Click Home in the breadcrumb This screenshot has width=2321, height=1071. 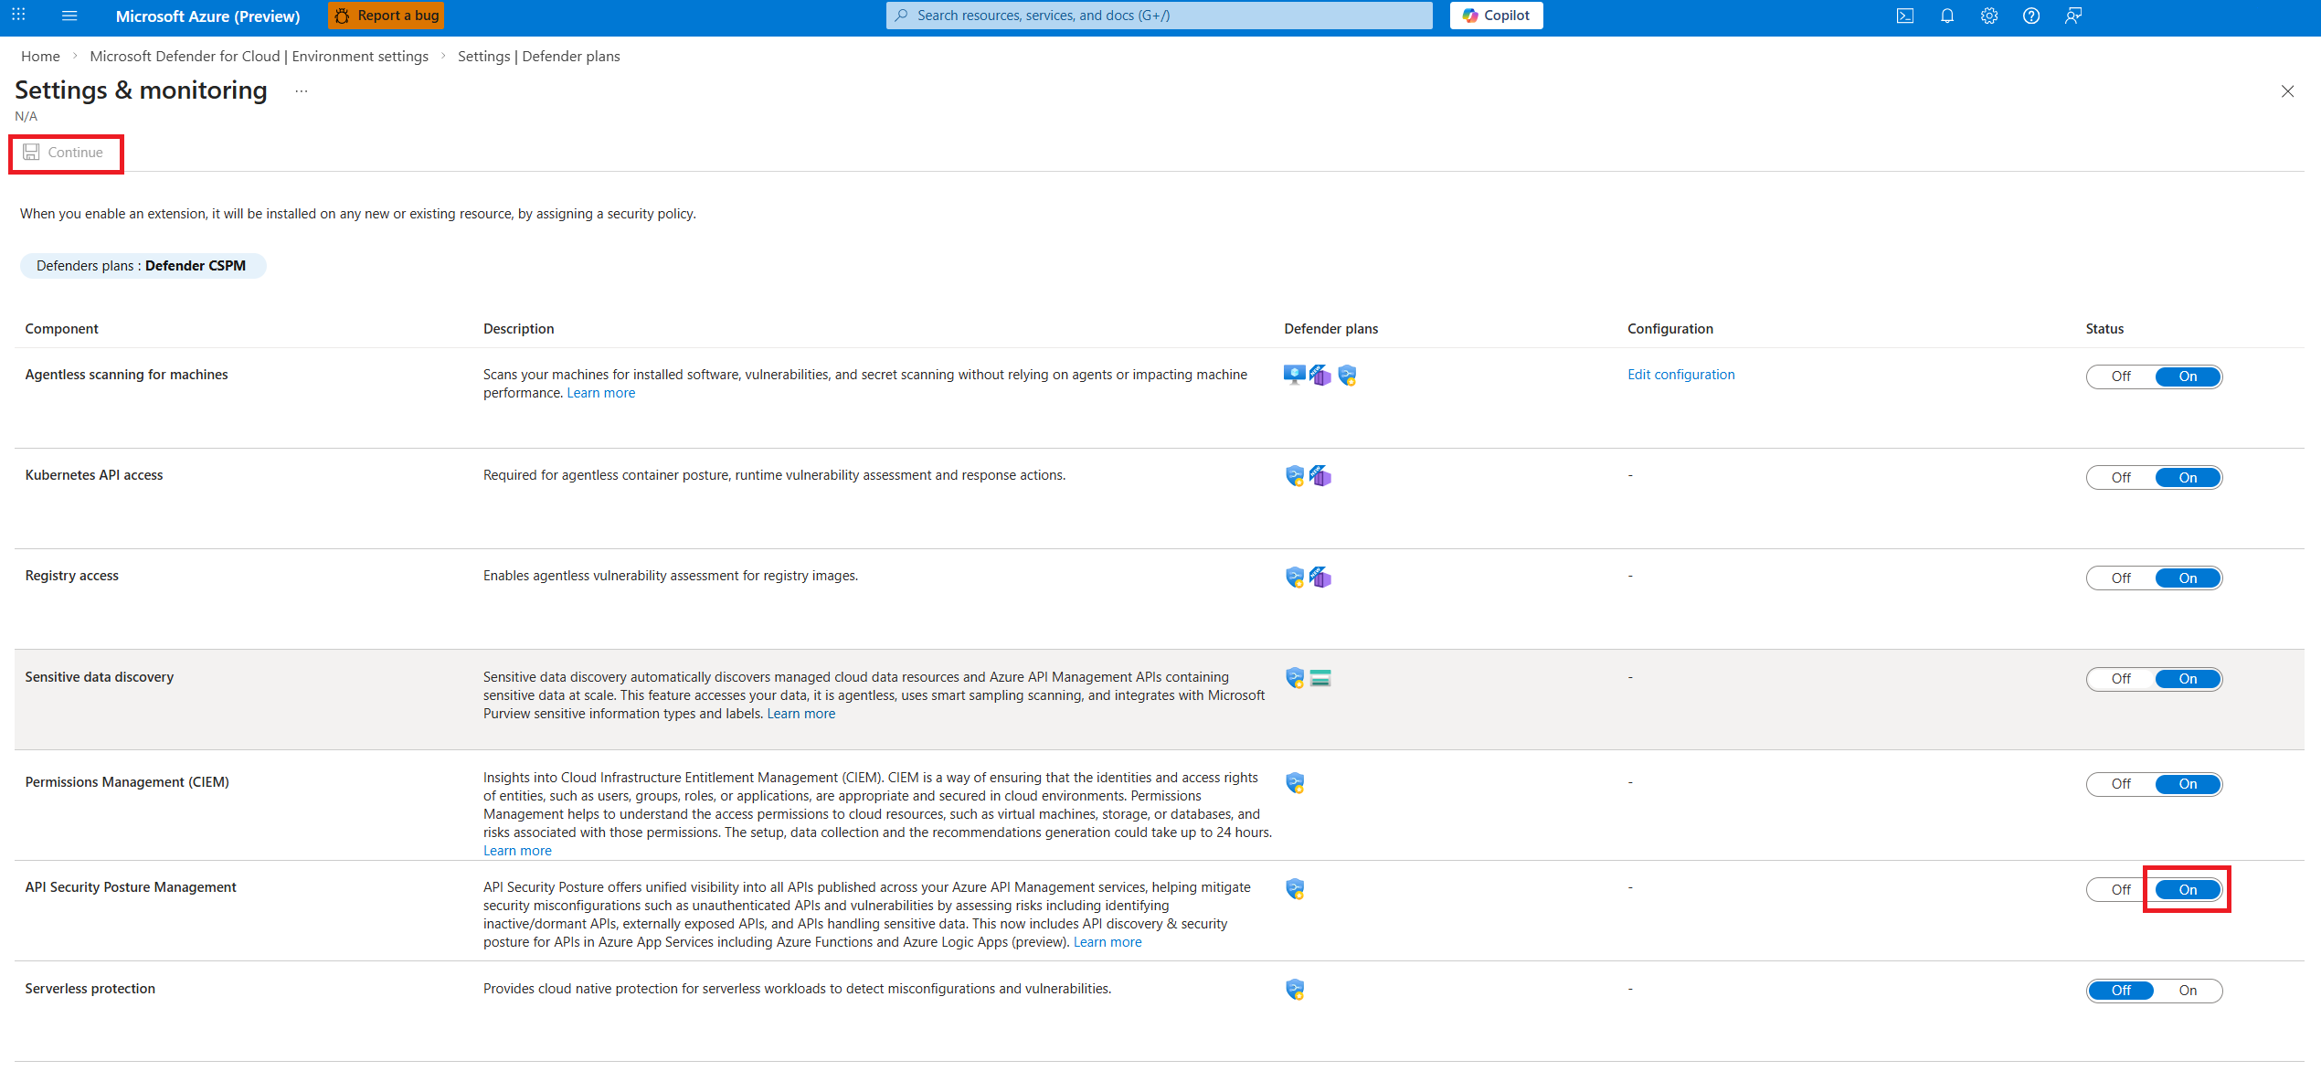click(40, 57)
